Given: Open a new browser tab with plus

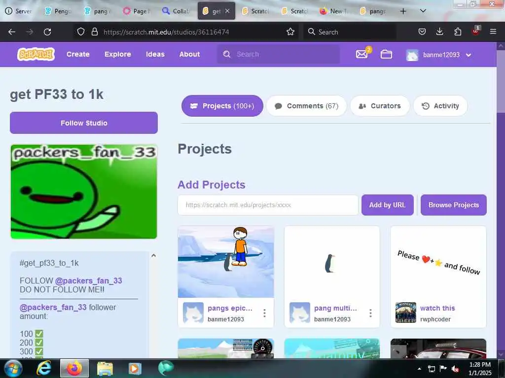Looking at the screenshot, I should [403, 11].
